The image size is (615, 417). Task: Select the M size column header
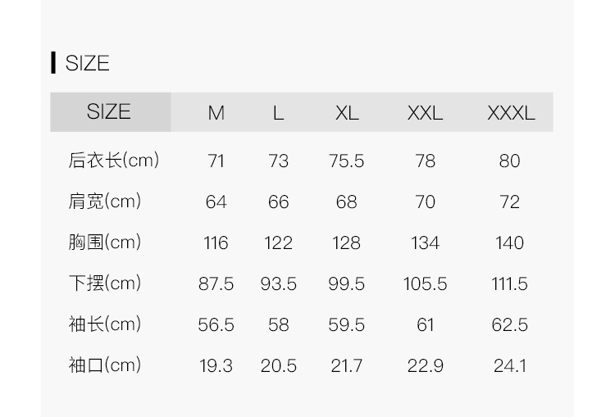click(x=216, y=113)
